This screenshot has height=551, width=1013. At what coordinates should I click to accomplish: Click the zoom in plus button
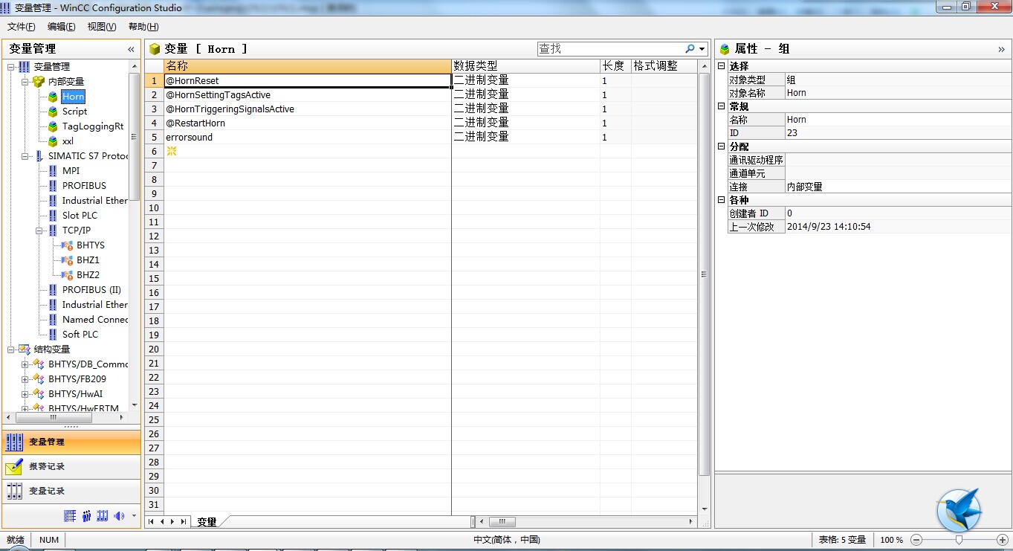click(1003, 540)
